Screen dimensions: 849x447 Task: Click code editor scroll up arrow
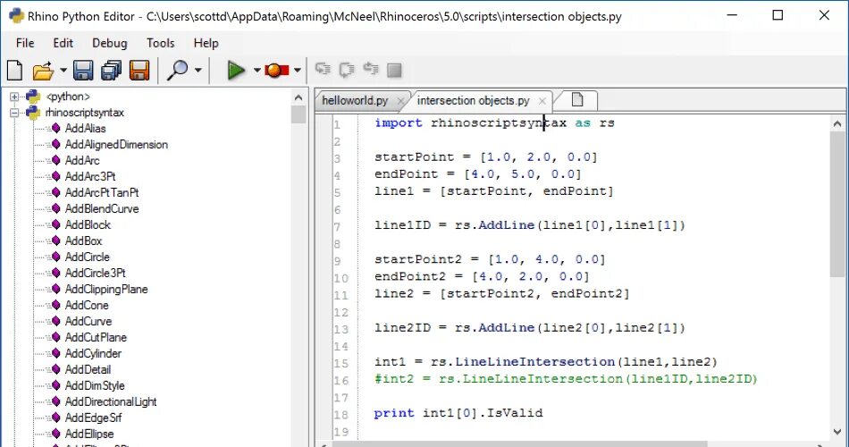coord(837,124)
